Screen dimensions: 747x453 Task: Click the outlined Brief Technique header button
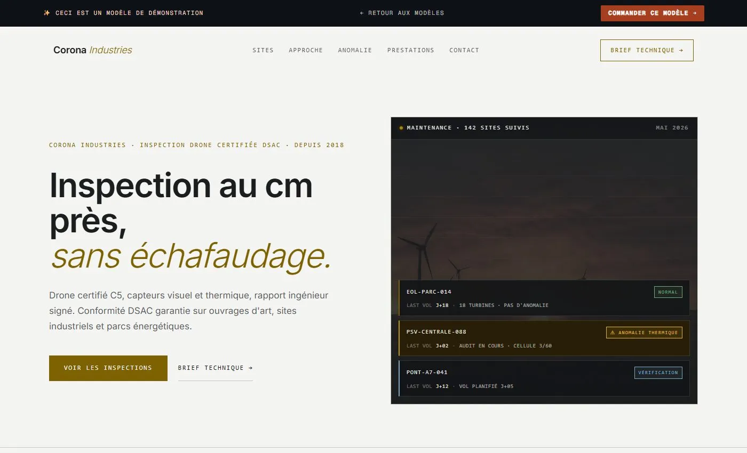pyautogui.click(x=647, y=50)
